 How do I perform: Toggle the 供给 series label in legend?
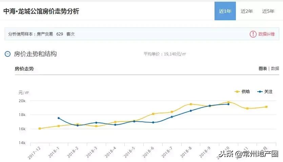tap(245, 92)
